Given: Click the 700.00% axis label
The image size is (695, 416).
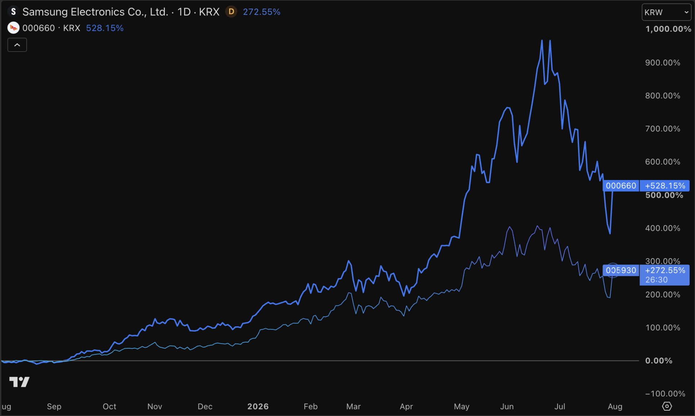Looking at the screenshot, I should point(663,129).
